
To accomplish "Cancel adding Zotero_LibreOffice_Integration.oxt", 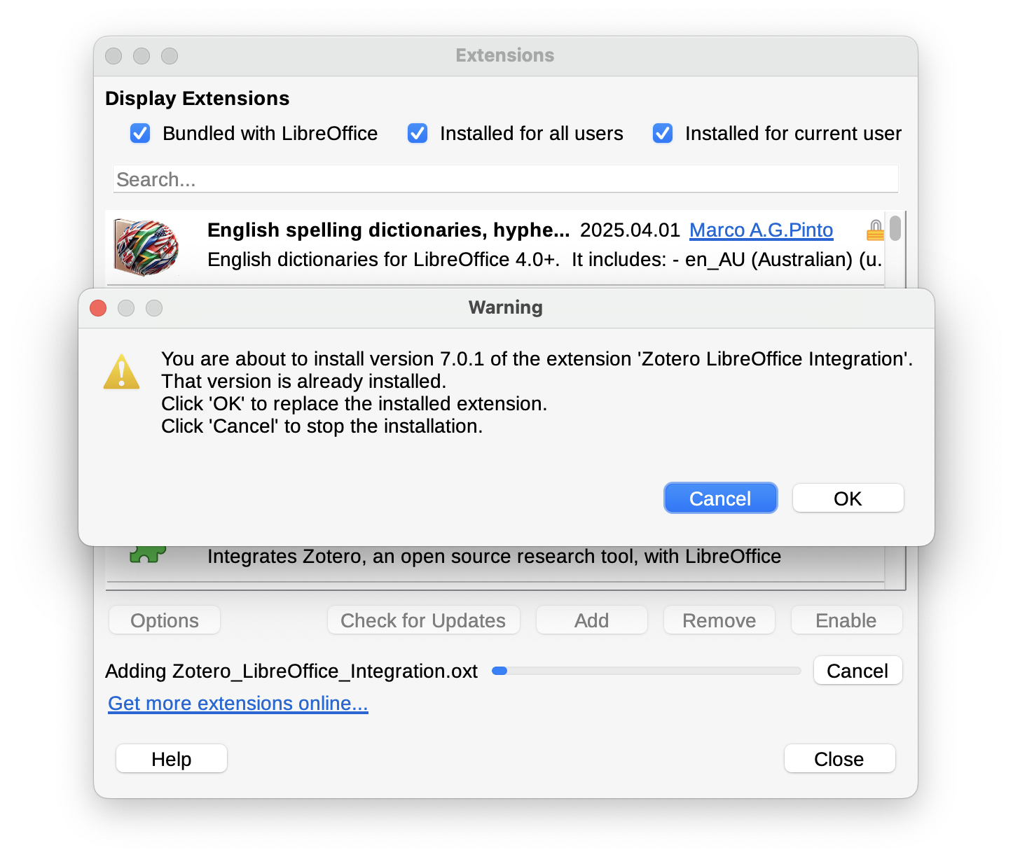I will (857, 670).
